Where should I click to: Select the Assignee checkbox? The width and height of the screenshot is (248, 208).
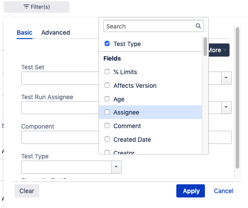[x=107, y=112]
